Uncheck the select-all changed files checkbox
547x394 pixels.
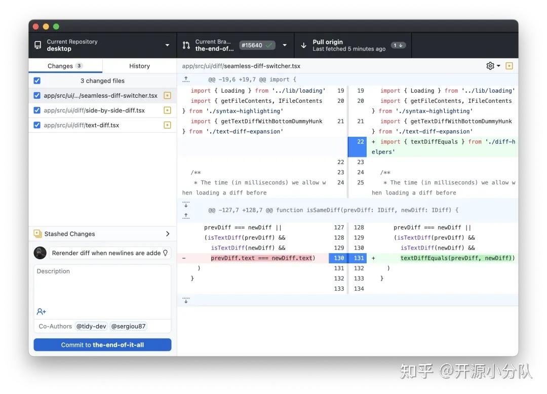pyautogui.click(x=37, y=80)
